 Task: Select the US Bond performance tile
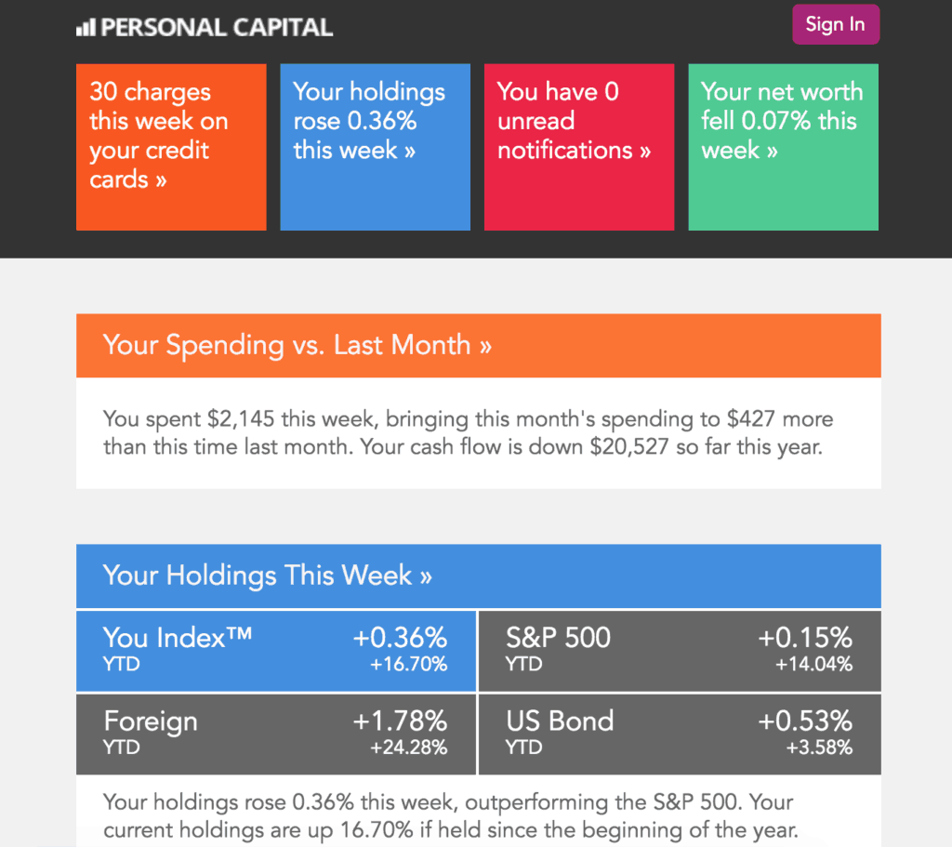pyautogui.click(x=679, y=734)
